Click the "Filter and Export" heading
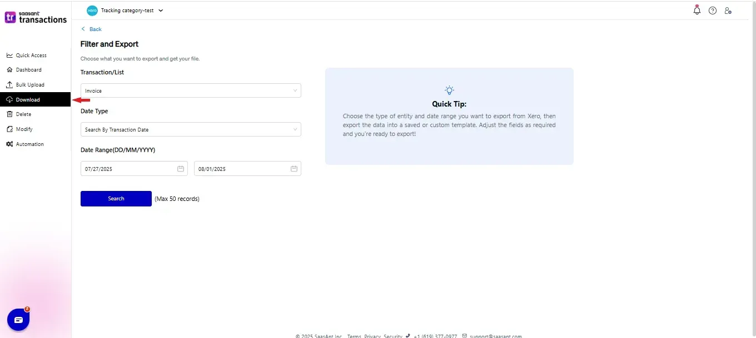The image size is (756, 338). tap(110, 44)
